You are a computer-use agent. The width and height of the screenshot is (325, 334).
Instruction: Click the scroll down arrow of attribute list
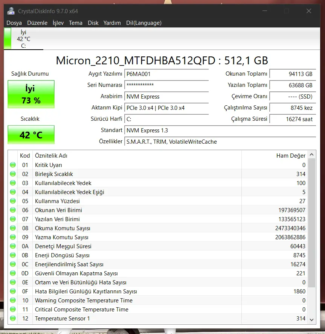pyautogui.click(x=311, y=319)
